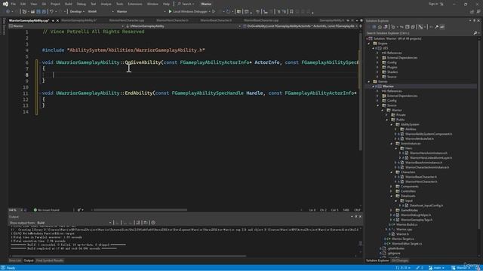The height and width of the screenshot is (271, 483).
Task: Click Preview Selected Items icon in Solution Explorer
Action: (x=442, y=27)
